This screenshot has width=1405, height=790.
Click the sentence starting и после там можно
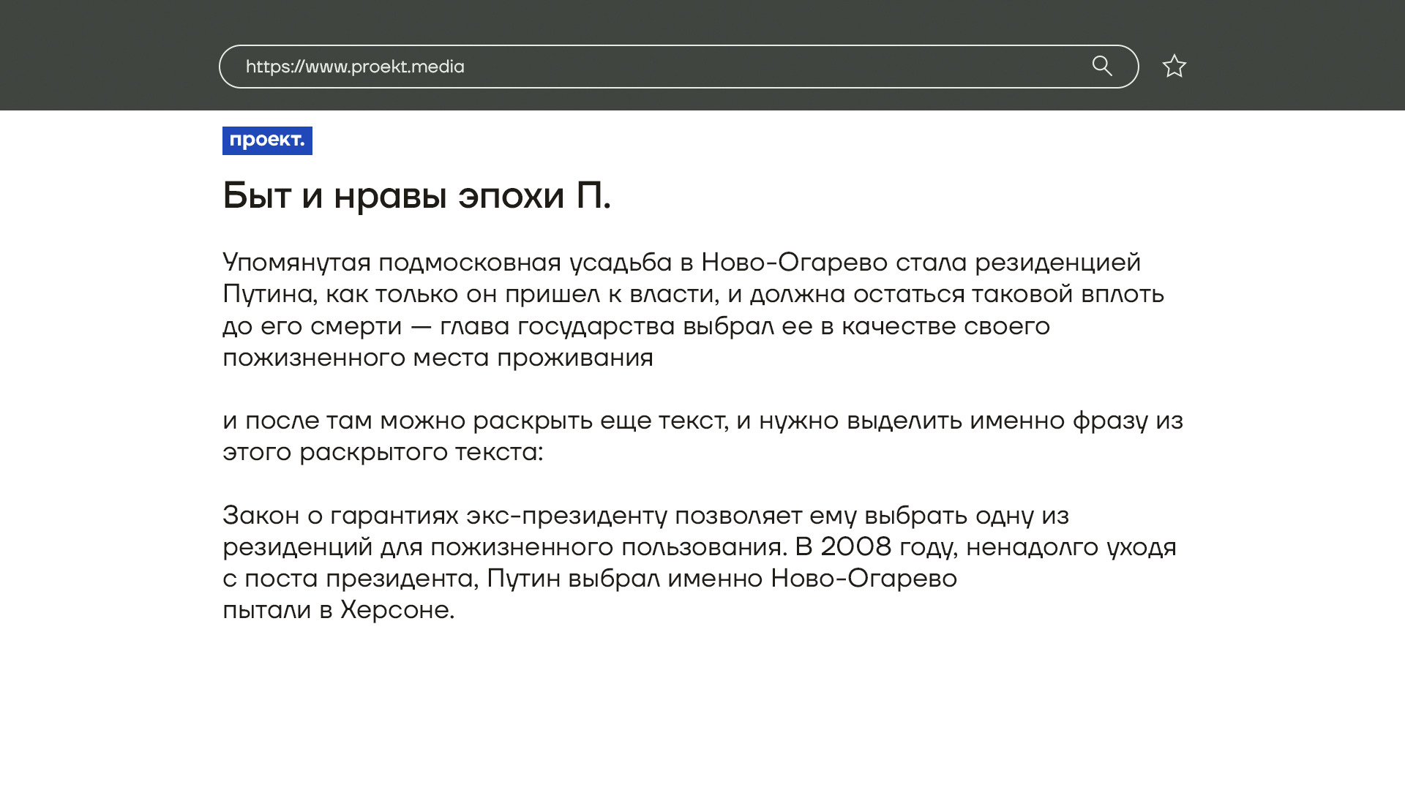(702, 421)
